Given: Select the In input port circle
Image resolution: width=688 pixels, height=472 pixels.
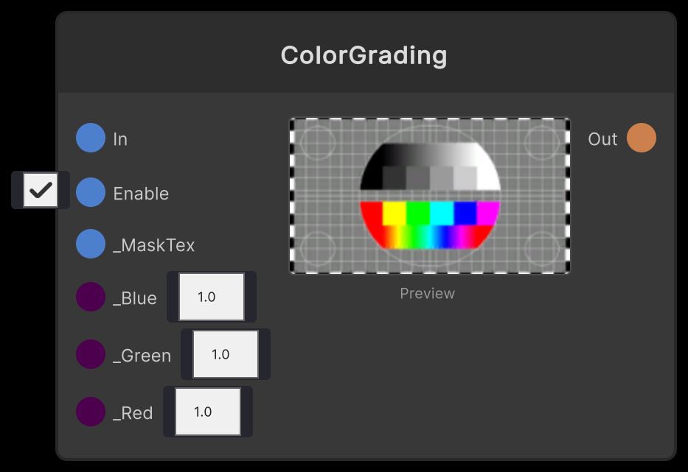Looking at the screenshot, I should click(x=90, y=138).
